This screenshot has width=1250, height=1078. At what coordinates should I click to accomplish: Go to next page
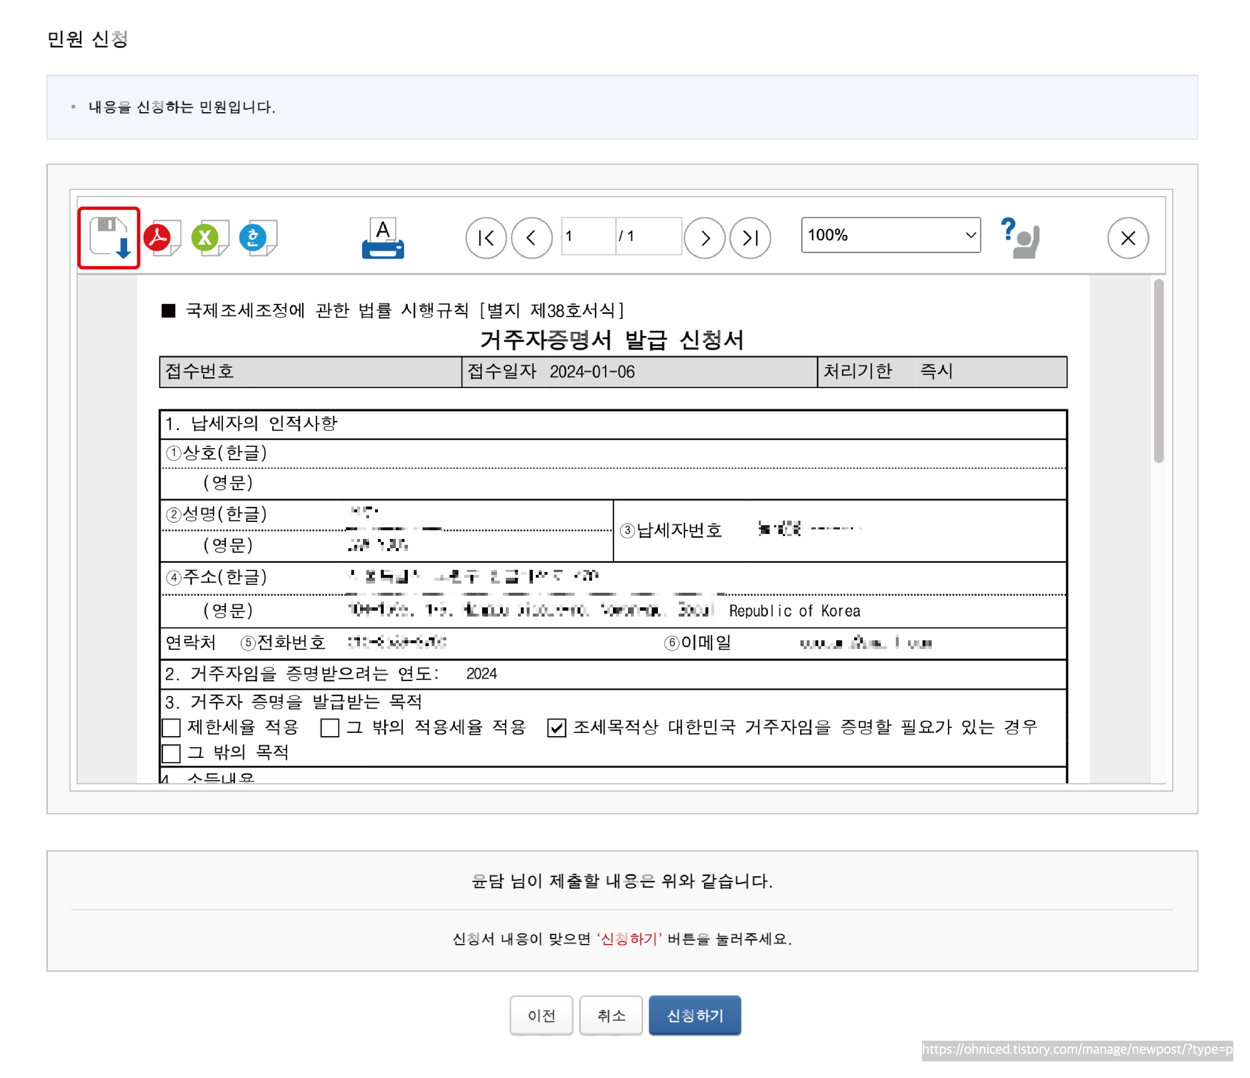click(x=705, y=238)
